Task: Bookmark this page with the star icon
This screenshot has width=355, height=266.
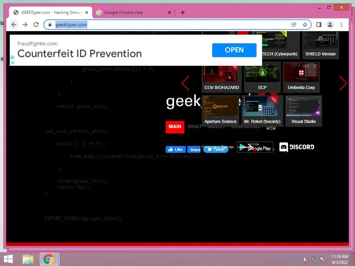Action: (305, 25)
